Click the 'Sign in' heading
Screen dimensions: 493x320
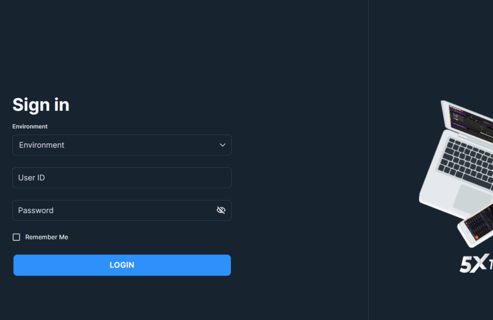[x=41, y=104]
